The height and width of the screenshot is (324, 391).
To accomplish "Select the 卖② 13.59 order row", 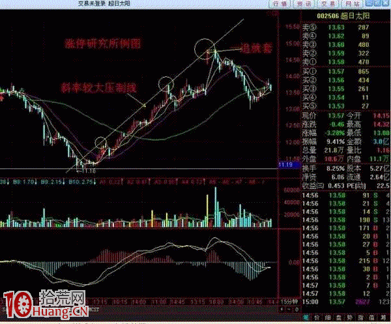I will [337, 53].
